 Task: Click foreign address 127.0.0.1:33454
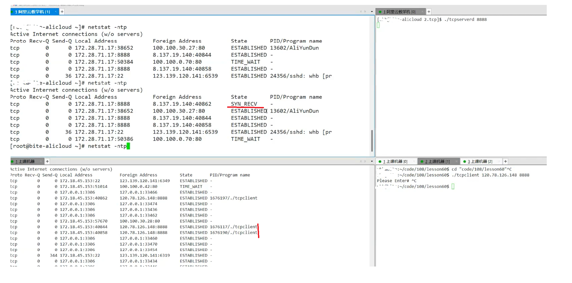(138, 250)
